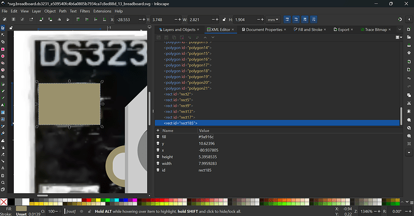Delete the fill attribute trash icon
Screen dimensions: 414x216
point(158,136)
